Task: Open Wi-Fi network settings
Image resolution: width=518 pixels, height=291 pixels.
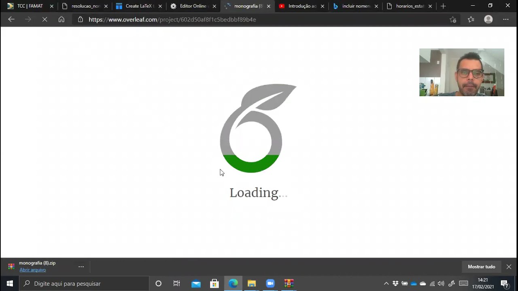Action: 432,283
